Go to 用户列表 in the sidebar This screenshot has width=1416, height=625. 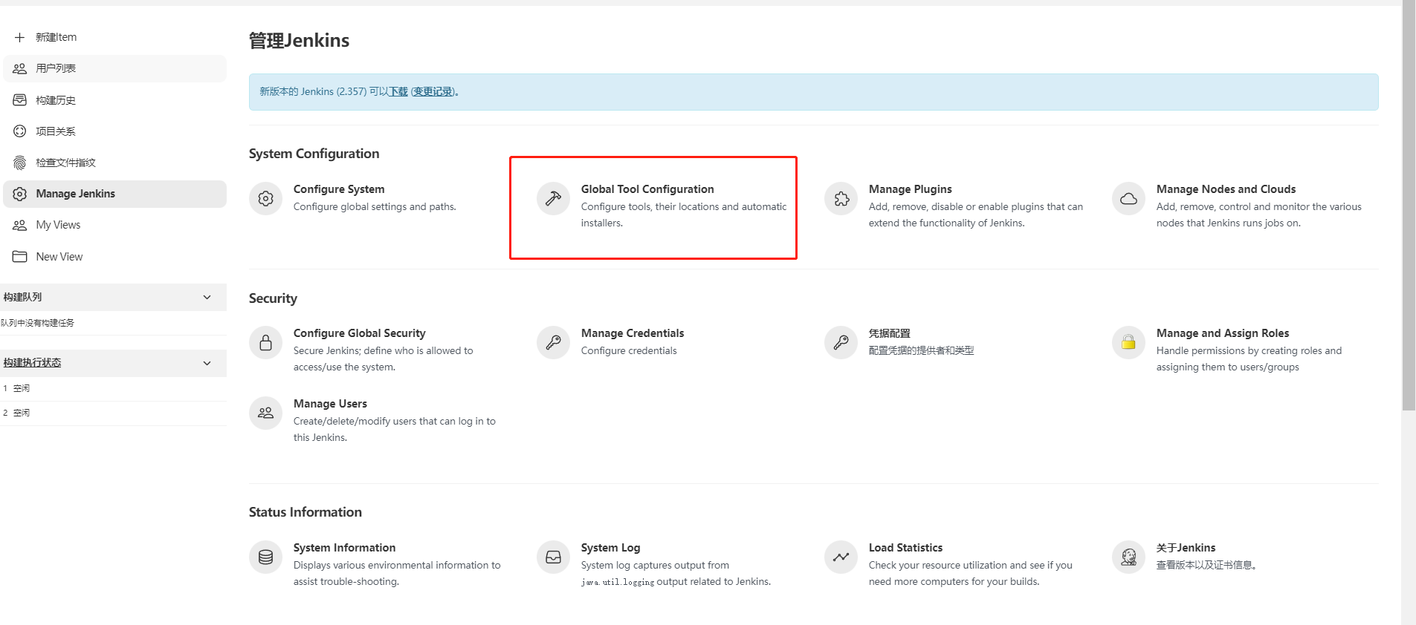[x=114, y=68]
